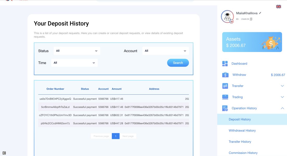Click order number p0rNc2CCcdHMit2svn7z
The height and width of the screenshot is (156, 287).
tap(55, 123)
